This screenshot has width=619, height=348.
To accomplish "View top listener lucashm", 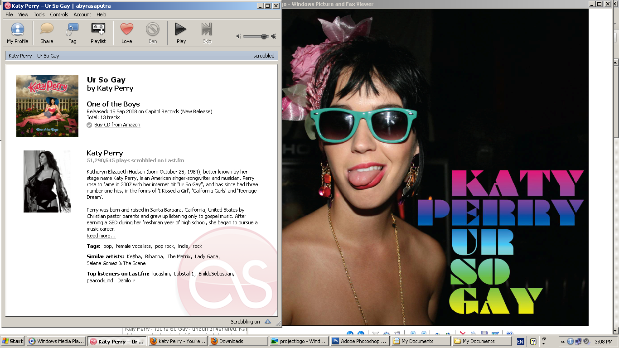I will [x=161, y=274].
